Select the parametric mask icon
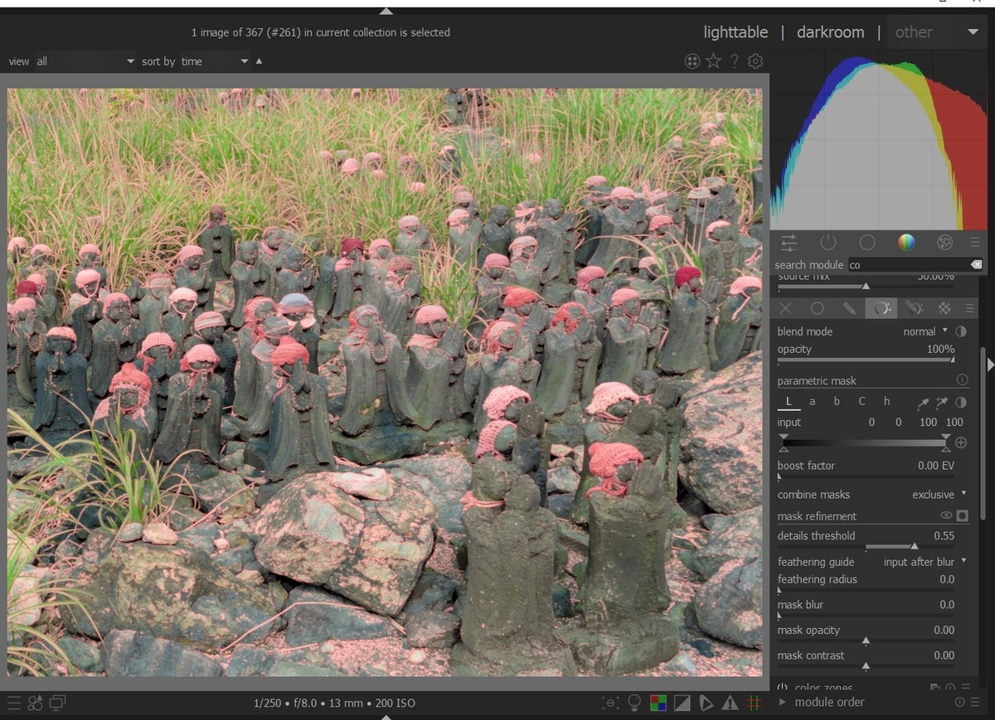 tap(881, 308)
